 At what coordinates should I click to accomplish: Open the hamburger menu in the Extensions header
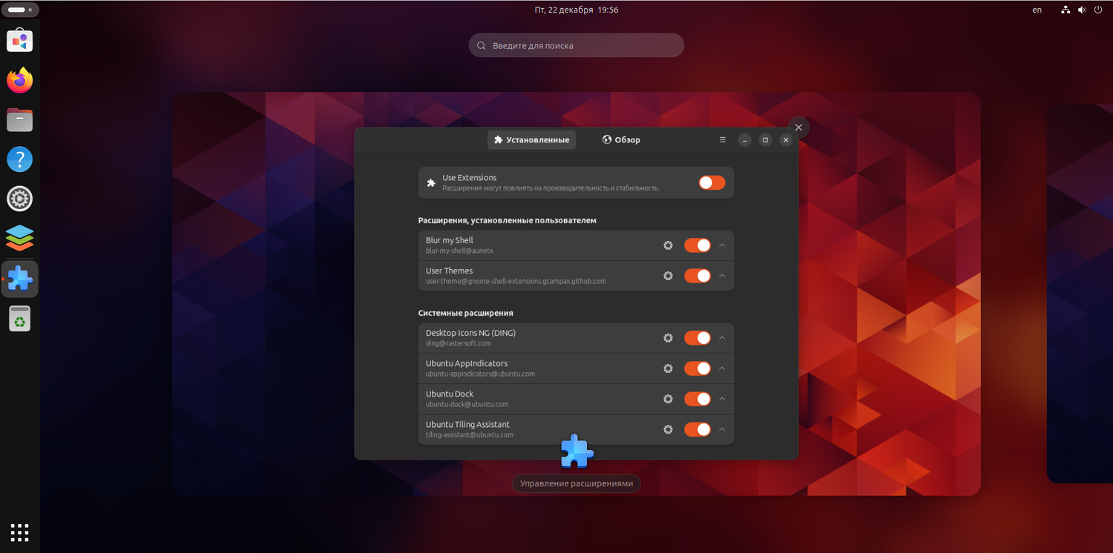(723, 139)
